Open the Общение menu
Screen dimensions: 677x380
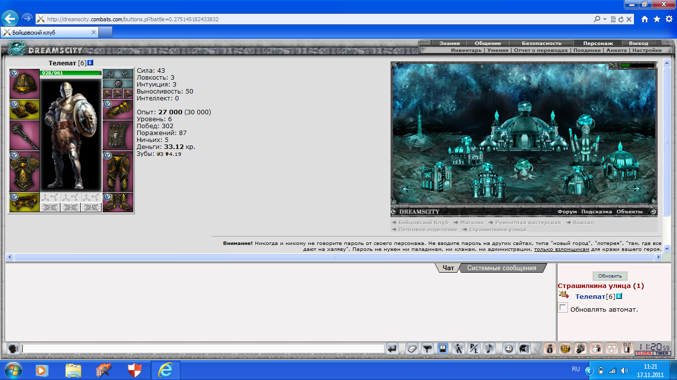(488, 44)
